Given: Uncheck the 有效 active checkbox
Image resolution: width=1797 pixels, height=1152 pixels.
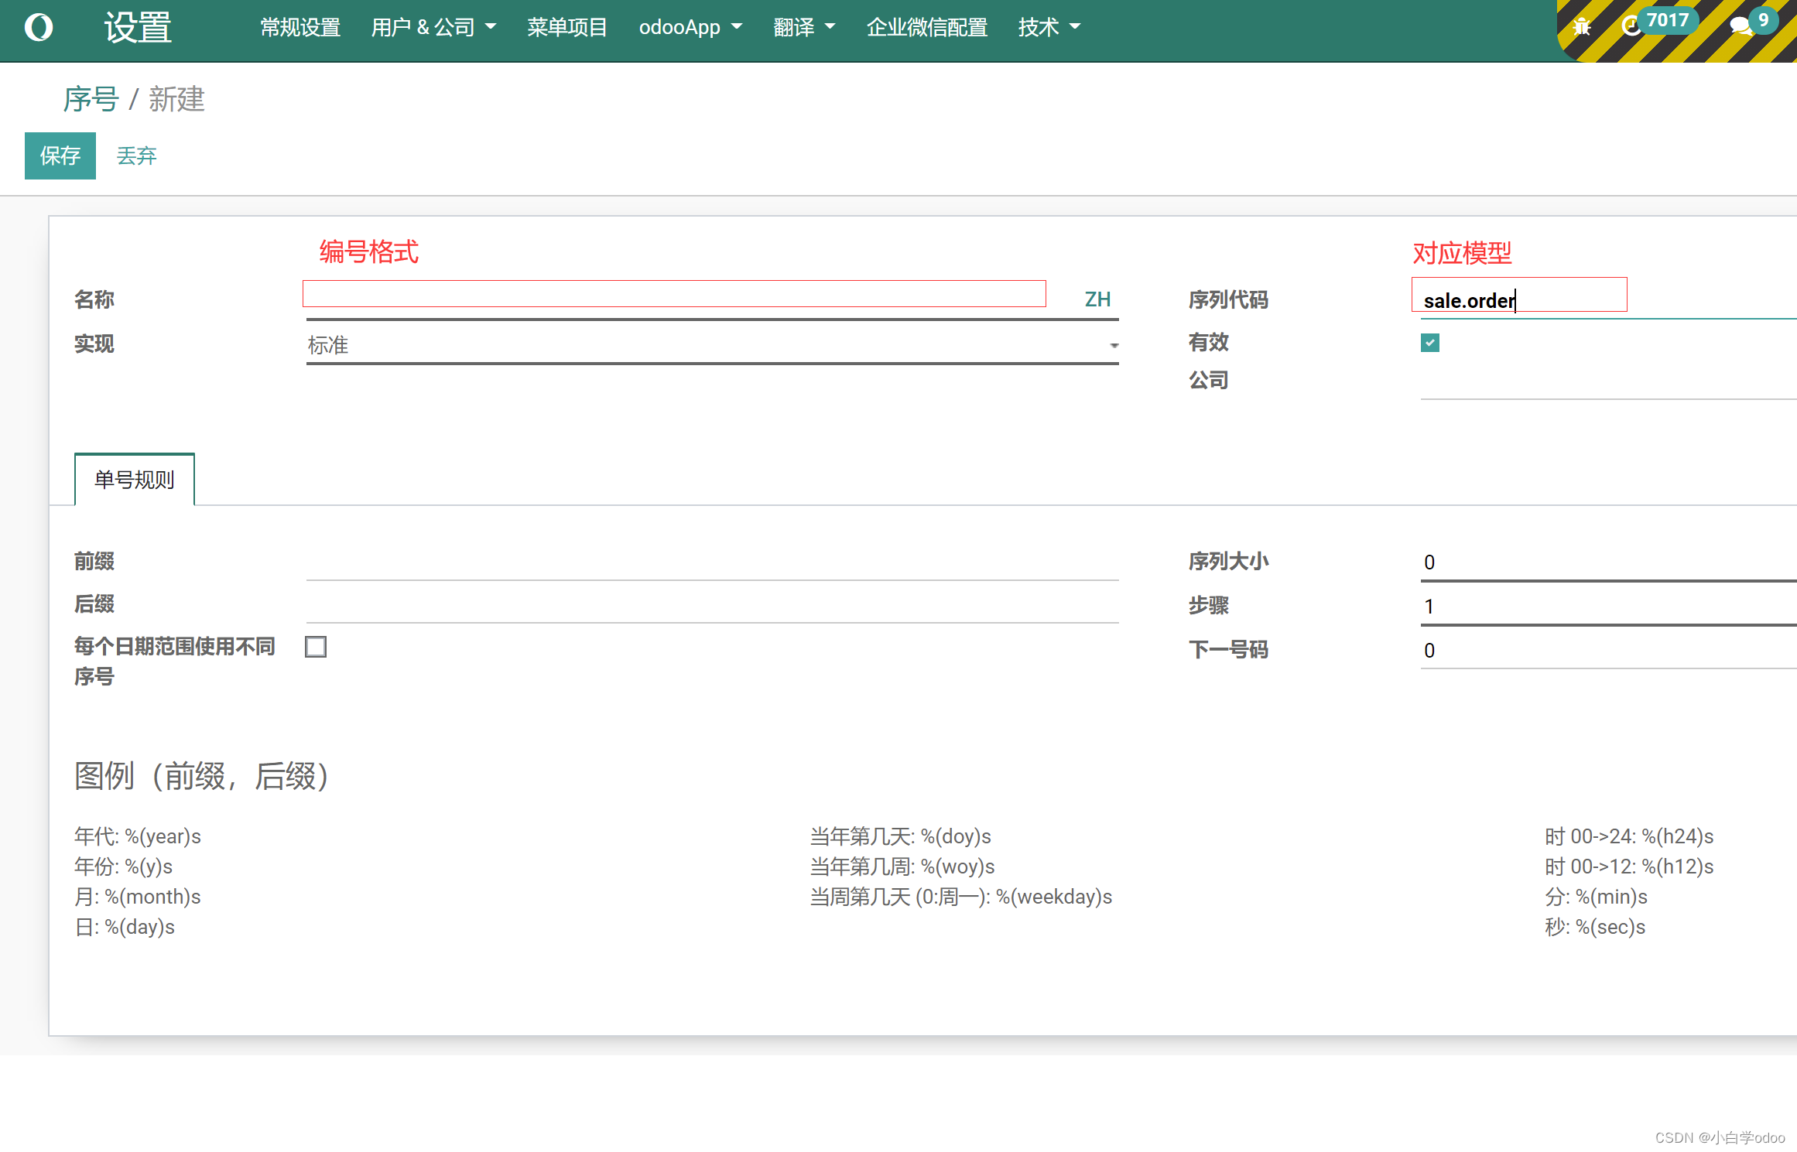Looking at the screenshot, I should [1429, 343].
